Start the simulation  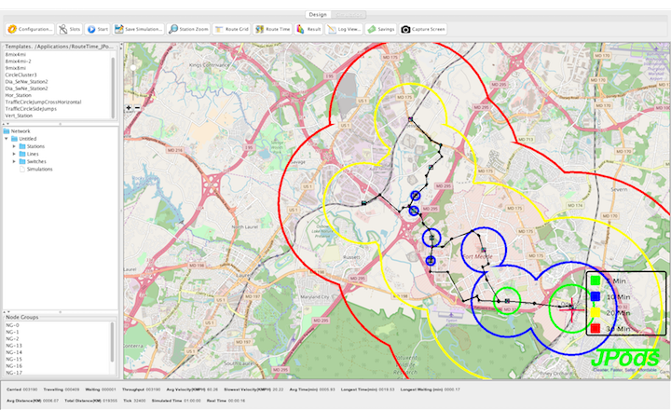coord(98,29)
